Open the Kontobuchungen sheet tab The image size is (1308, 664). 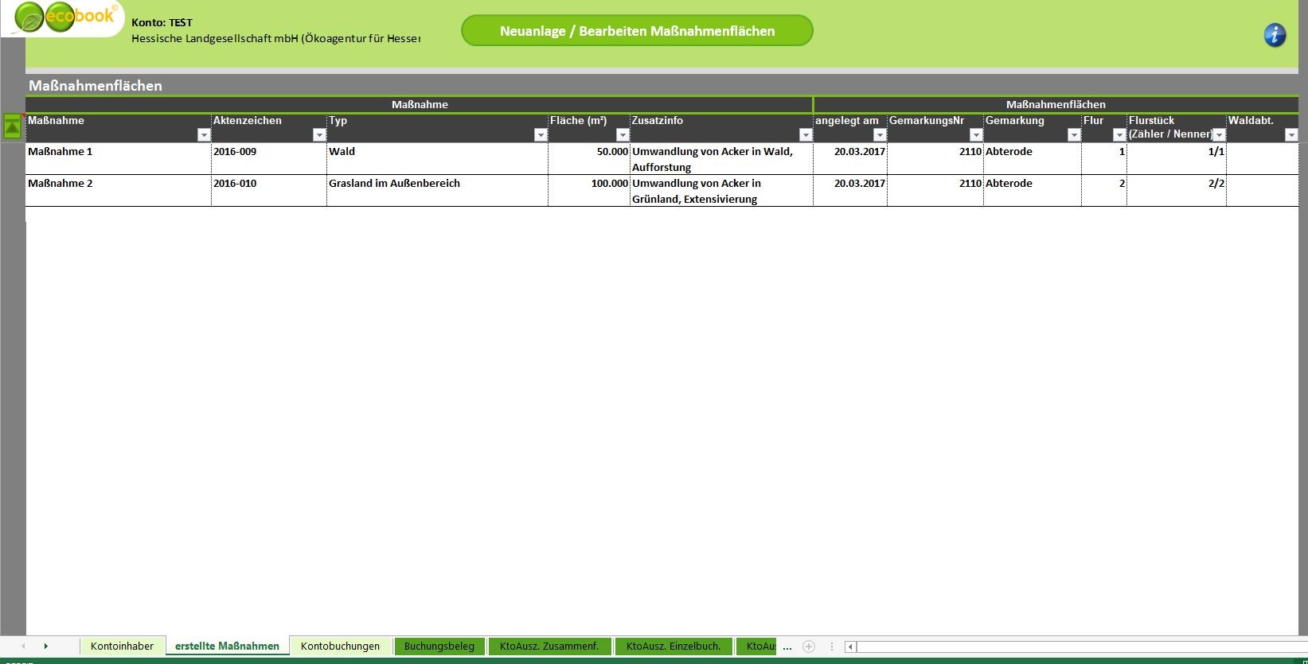pos(340,647)
